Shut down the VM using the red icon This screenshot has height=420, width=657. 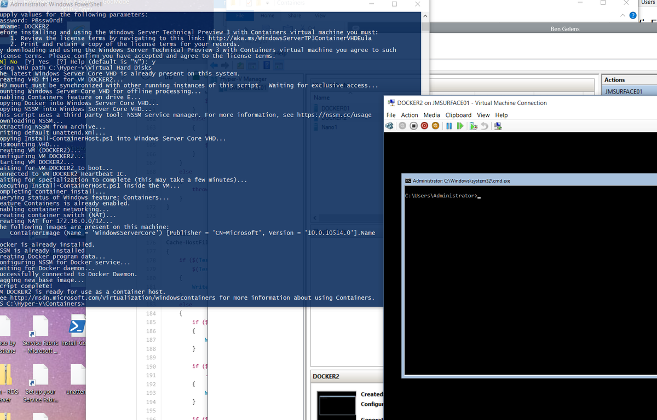[424, 126]
